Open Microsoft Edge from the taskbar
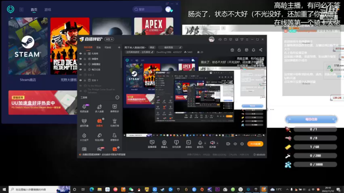 pyautogui.click(x=92, y=189)
